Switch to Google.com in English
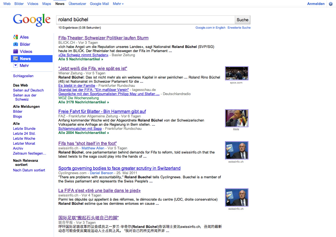Viewport: 336px width, 237px height. click(x=210, y=28)
